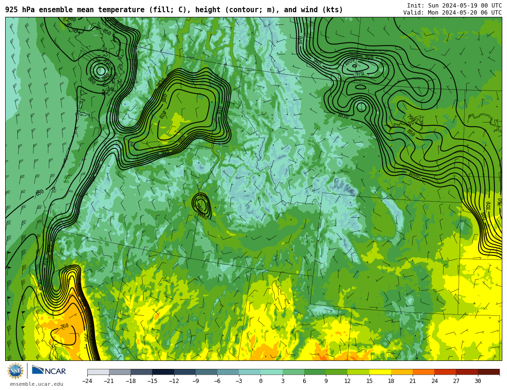The image size is (507, 390).
Task: Click the '24' colorbar tick label
Action: 434,381
